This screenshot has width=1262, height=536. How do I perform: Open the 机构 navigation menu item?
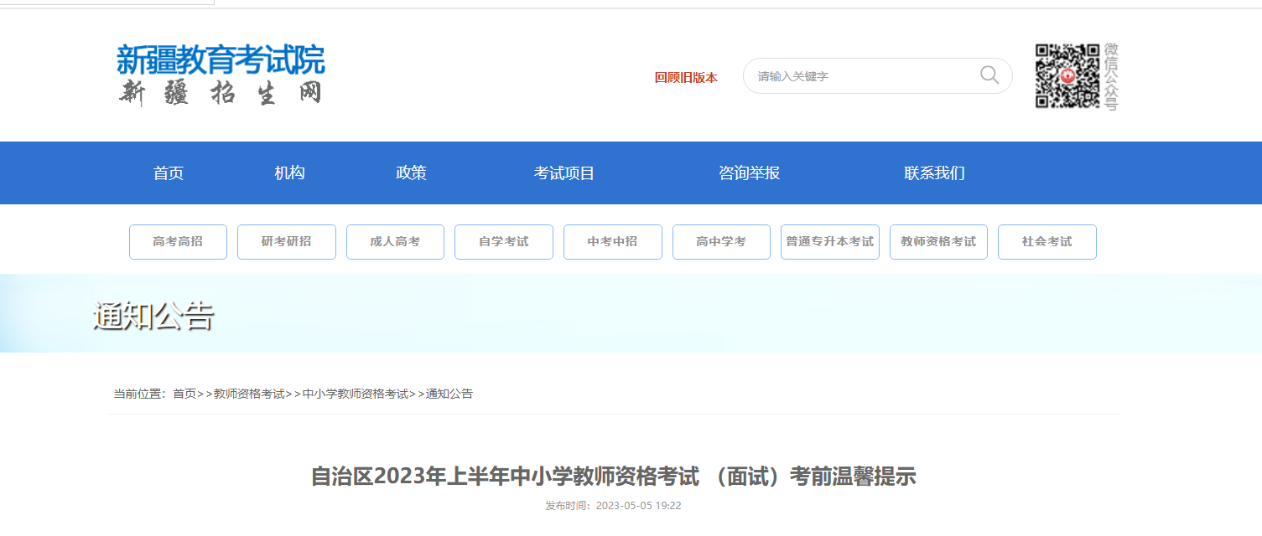289,173
